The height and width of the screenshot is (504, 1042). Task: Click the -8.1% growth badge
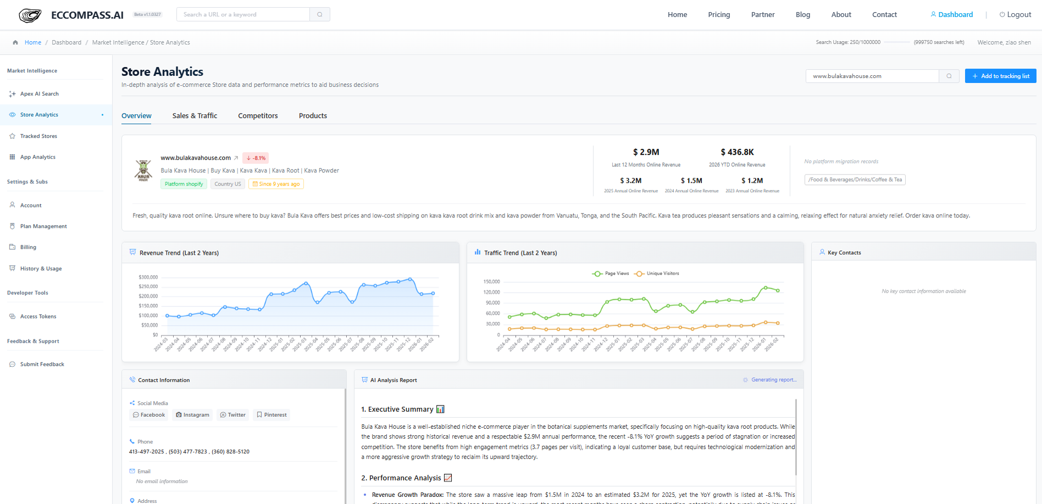click(256, 158)
